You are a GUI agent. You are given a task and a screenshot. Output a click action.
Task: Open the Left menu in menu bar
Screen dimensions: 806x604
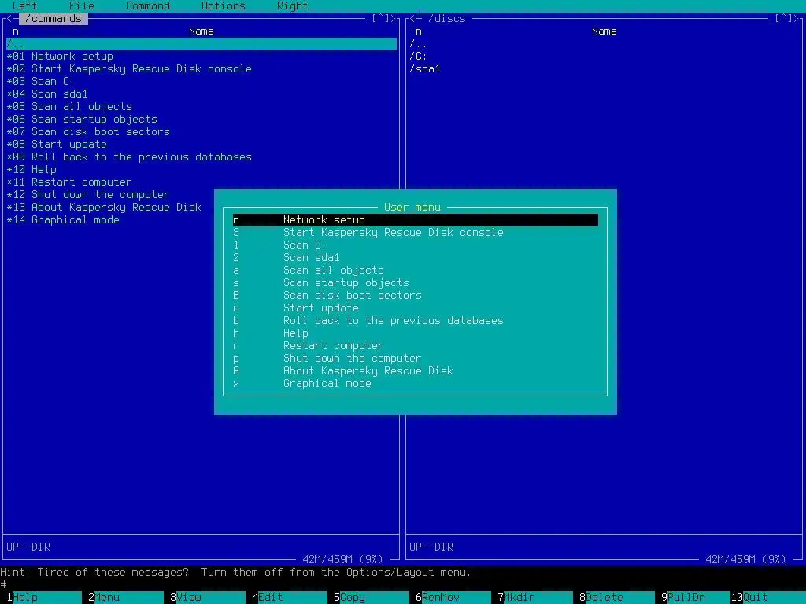point(24,6)
